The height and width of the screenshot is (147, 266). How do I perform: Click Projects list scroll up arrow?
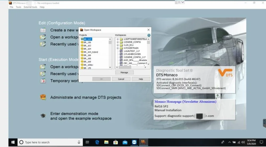pos(110,39)
